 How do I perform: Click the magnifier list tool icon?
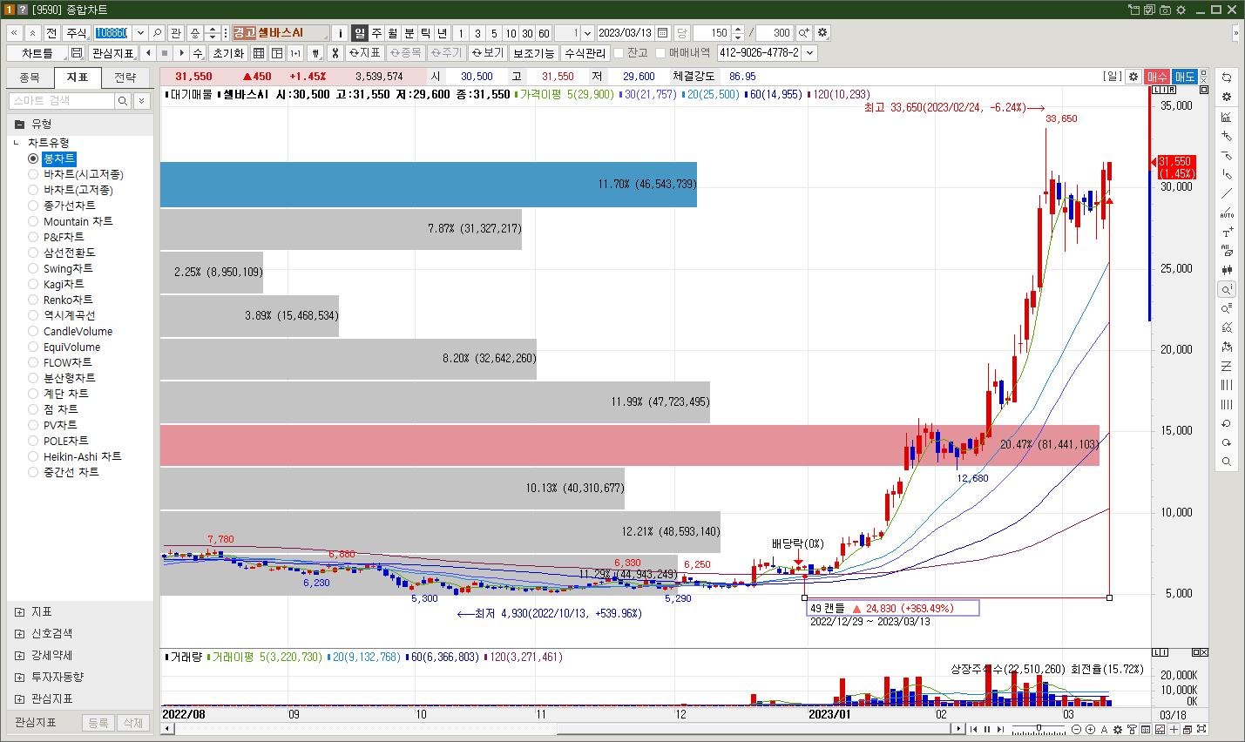point(1227,308)
